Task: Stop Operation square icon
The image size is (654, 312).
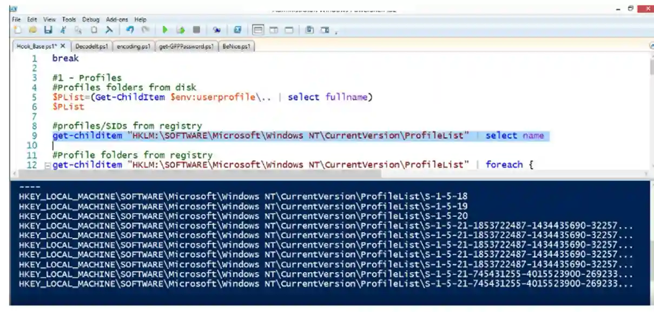Action: pyautogui.click(x=196, y=30)
